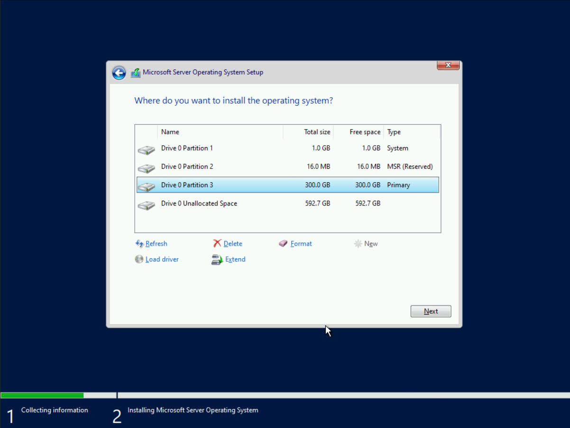Click the Refresh arrows icon

(x=139, y=243)
